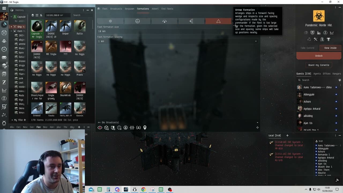Viewport: 343px width, 193px height.
Task: Switch to the Hangars tab
Action: pyautogui.click(x=337, y=74)
